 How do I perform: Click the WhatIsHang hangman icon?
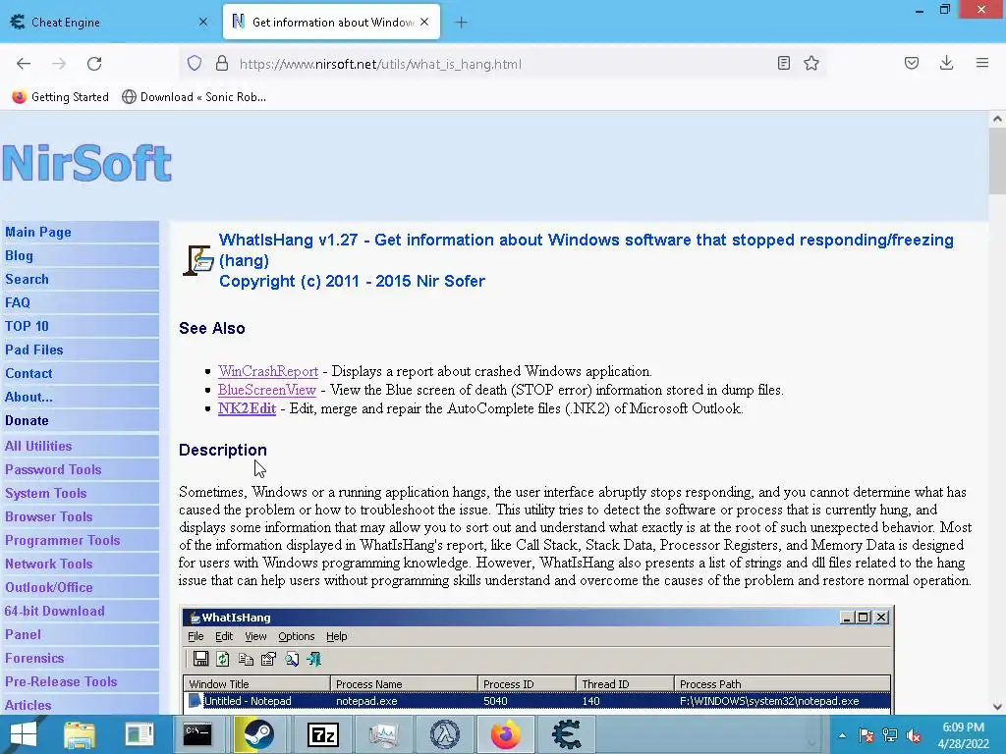click(x=197, y=260)
